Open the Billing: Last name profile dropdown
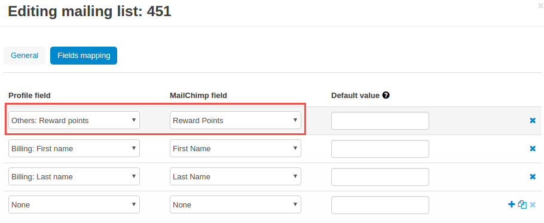 (x=74, y=176)
